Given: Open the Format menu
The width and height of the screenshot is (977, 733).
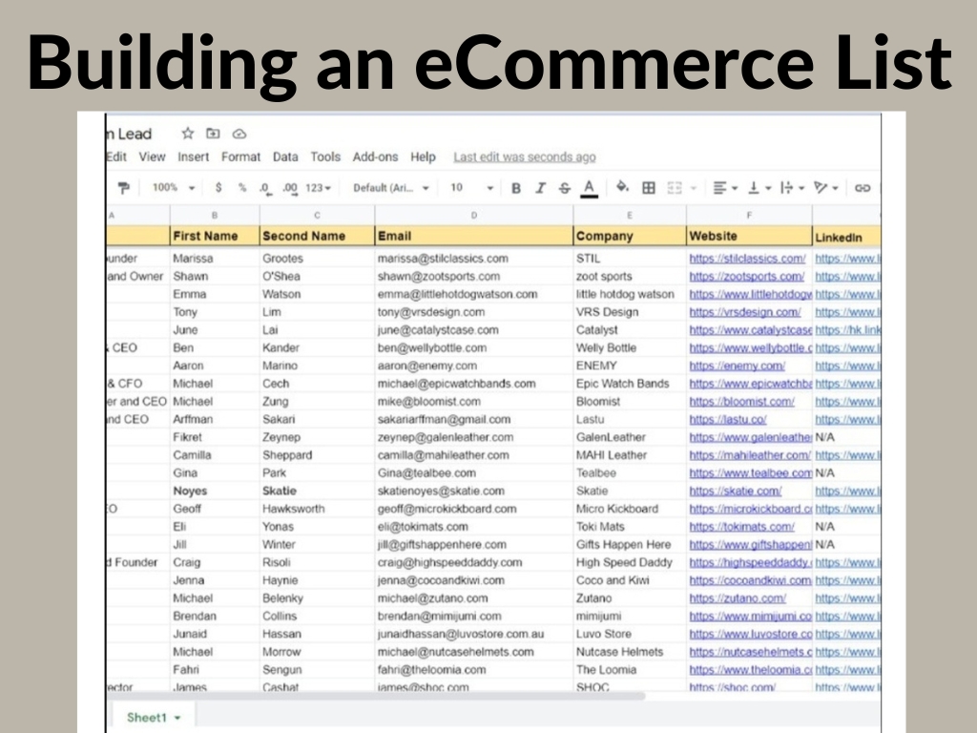Looking at the screenshot, I should click(240, 157).
